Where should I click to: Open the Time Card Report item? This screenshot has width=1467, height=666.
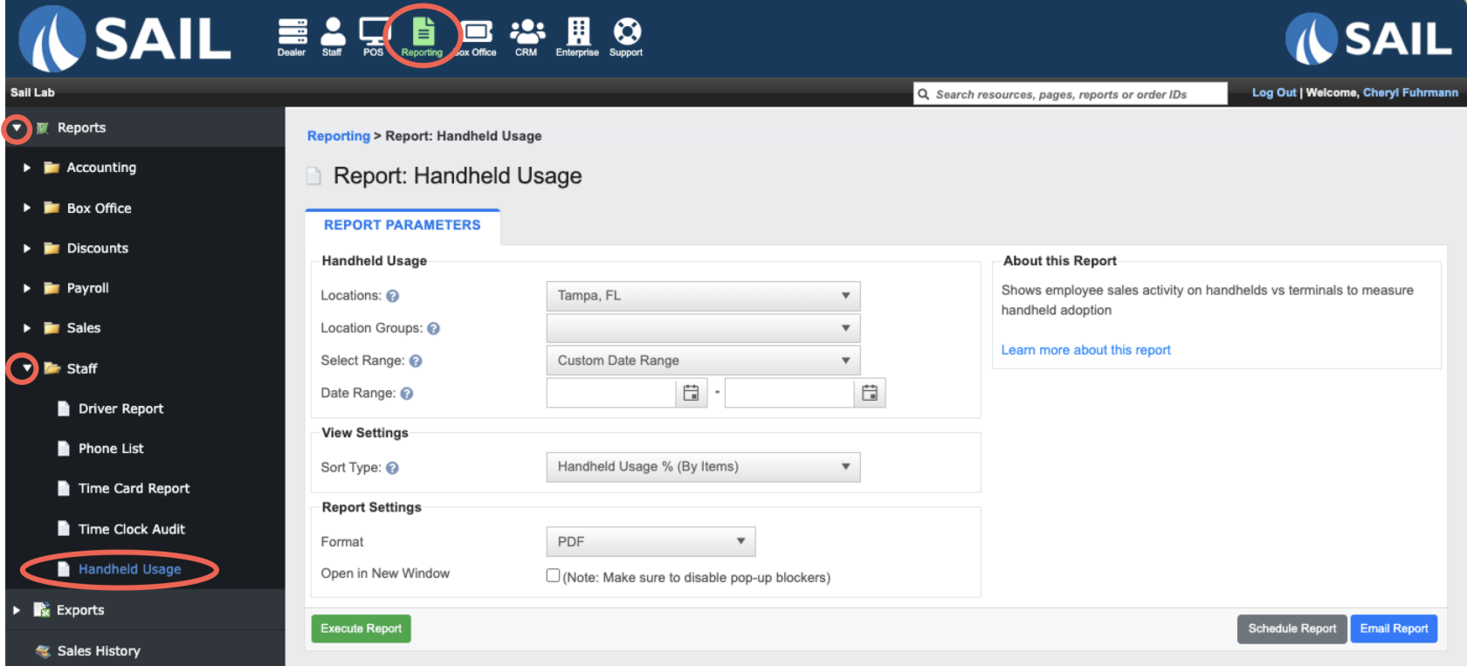pyautogui.click(x=134, y=489)
